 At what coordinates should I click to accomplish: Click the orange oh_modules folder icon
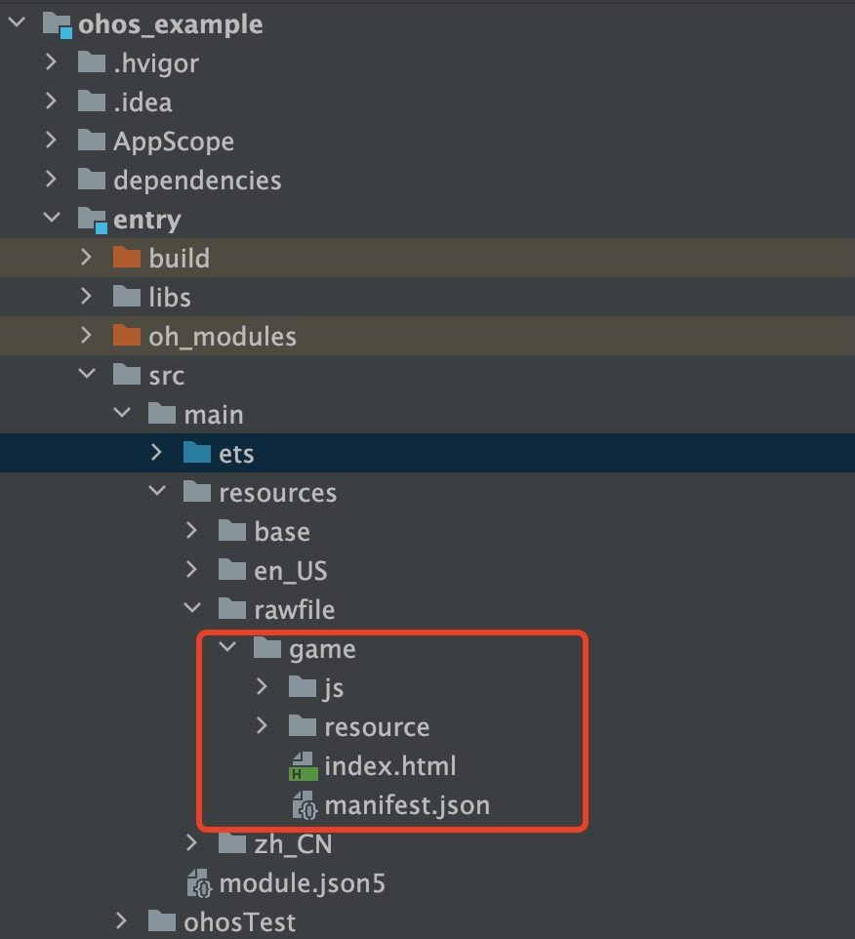coord(127,336)
